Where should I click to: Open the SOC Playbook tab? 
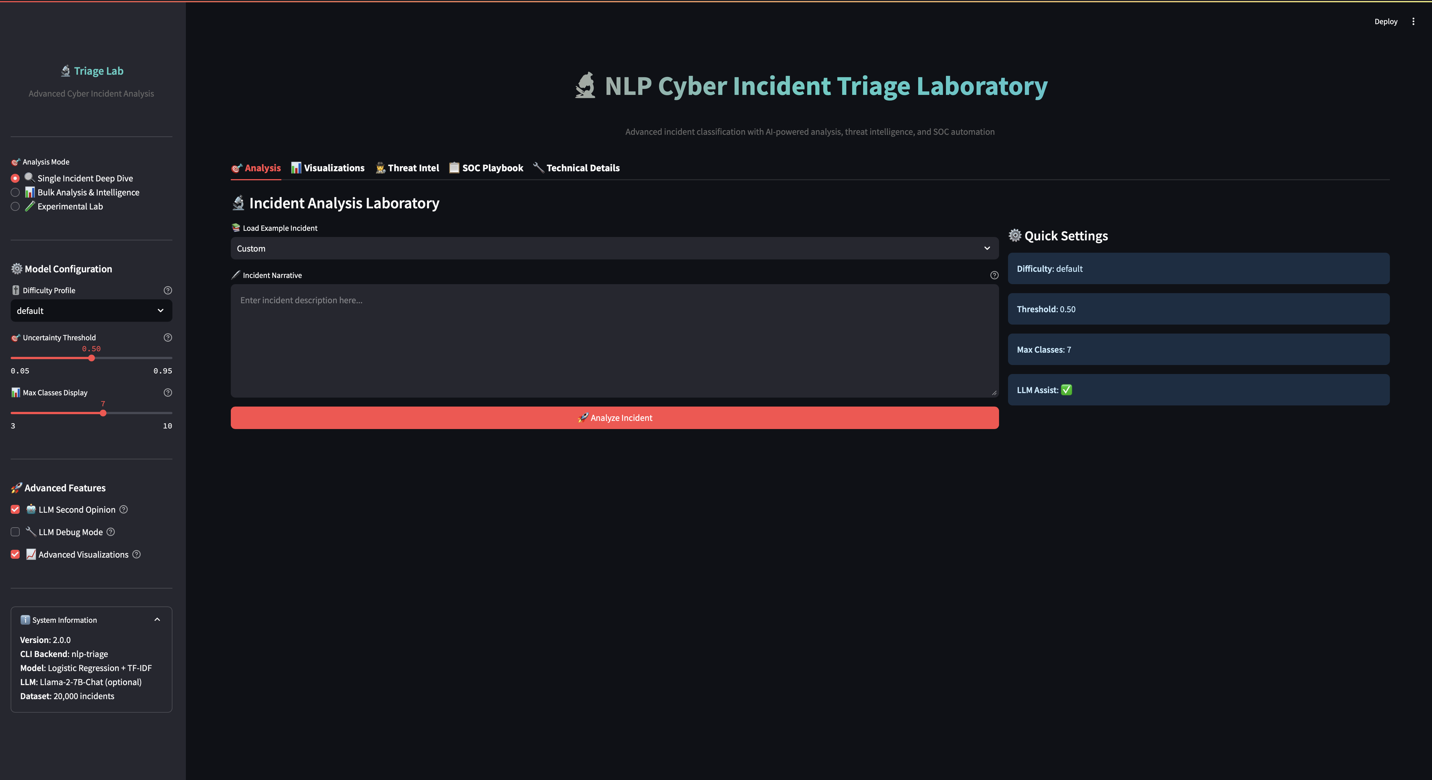pos(486,167)
